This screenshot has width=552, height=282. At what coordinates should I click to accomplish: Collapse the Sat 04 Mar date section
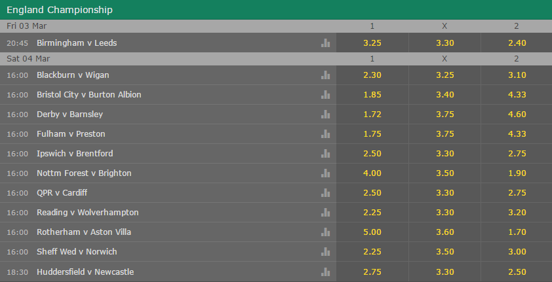point(276,59)
